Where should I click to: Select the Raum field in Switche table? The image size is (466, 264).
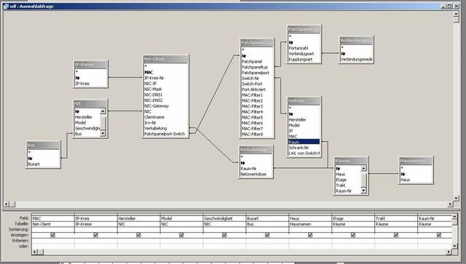point(304,142)
